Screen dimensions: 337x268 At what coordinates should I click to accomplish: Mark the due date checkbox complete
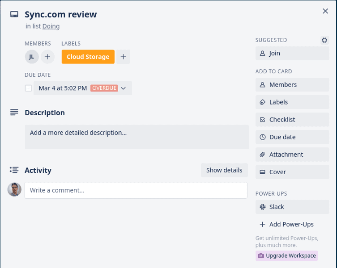click(x=28, y=88)
